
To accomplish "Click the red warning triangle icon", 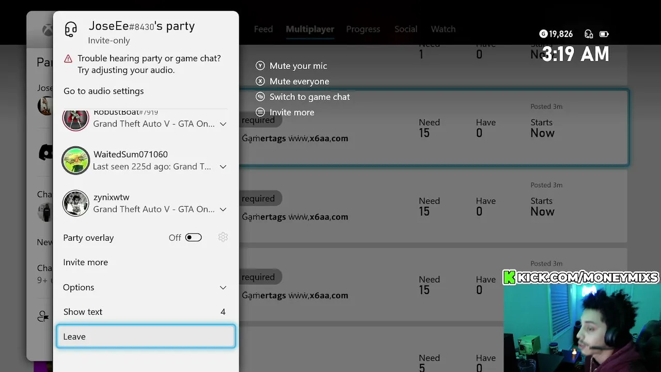I will [68, 59].
